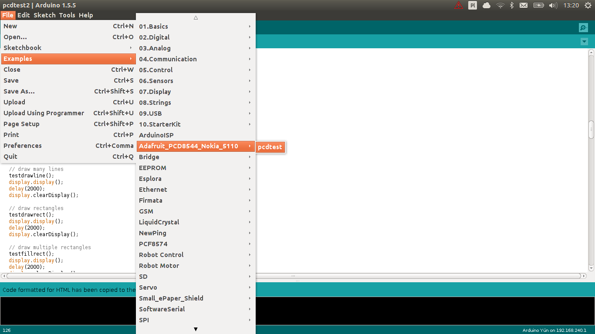This screenshot has width=595, height=334.
Task: Open the Help menu
Action: (x=86, y=15)
